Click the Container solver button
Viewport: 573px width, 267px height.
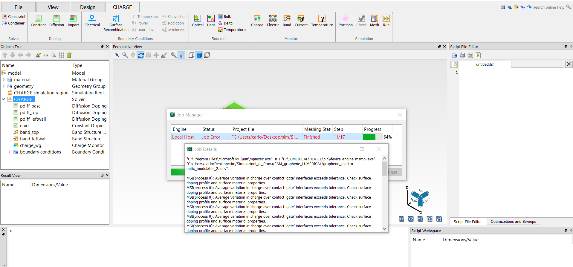click(x=13, y=23)
